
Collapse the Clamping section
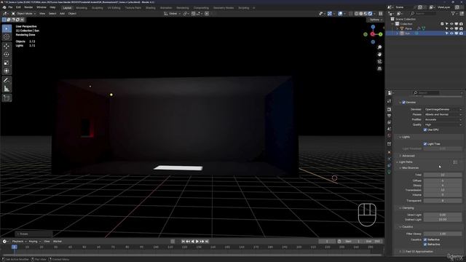[400, 208]
